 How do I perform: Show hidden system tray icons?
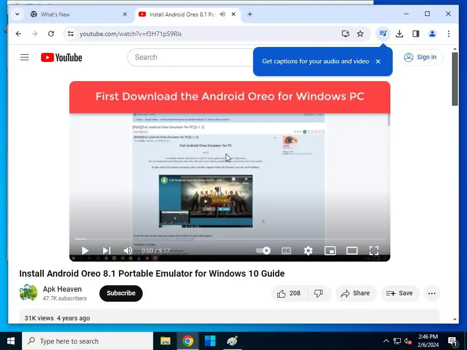[x=386, y=341]
